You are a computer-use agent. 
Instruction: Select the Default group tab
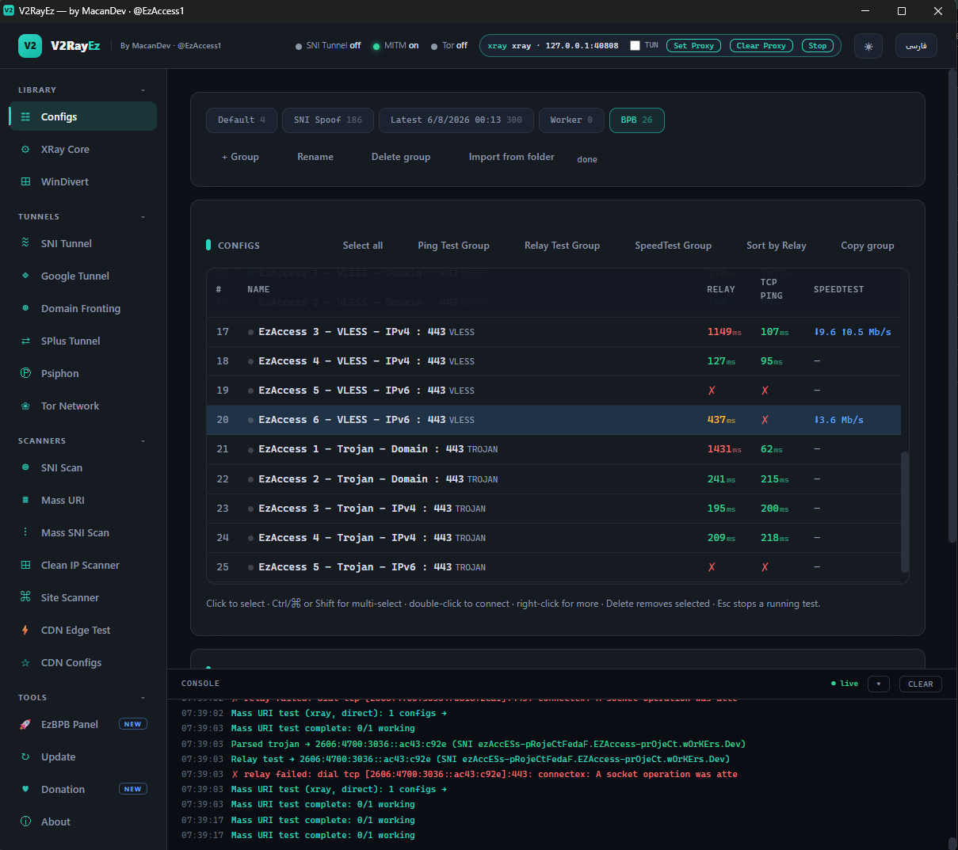tap(242, 120)
